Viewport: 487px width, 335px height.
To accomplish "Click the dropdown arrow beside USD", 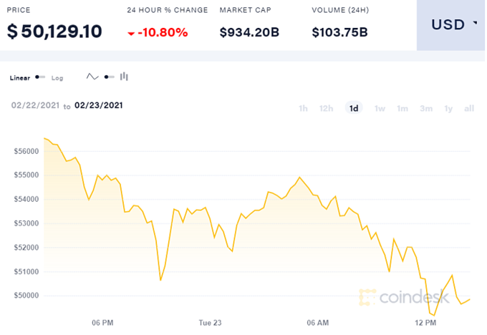I will (475, 24).
